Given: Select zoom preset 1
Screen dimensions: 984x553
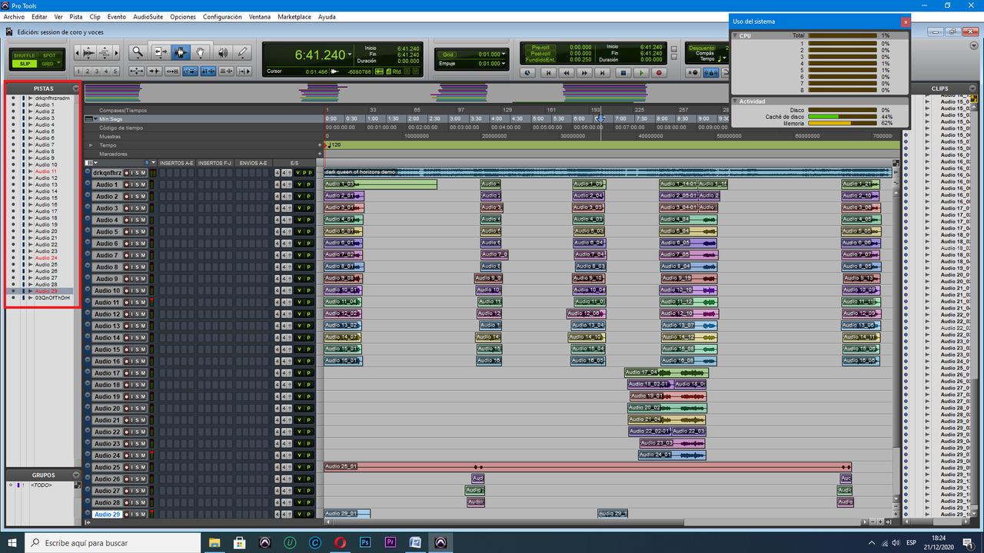Looking at the screenshot, I should pos(78,71).
